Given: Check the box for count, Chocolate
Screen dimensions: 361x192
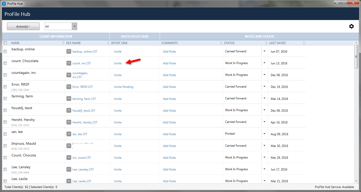Looking at the screenshot, I should tap(5, 63).
